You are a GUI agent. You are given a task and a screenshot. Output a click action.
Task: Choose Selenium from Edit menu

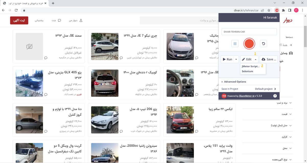(x=247, y=71)
